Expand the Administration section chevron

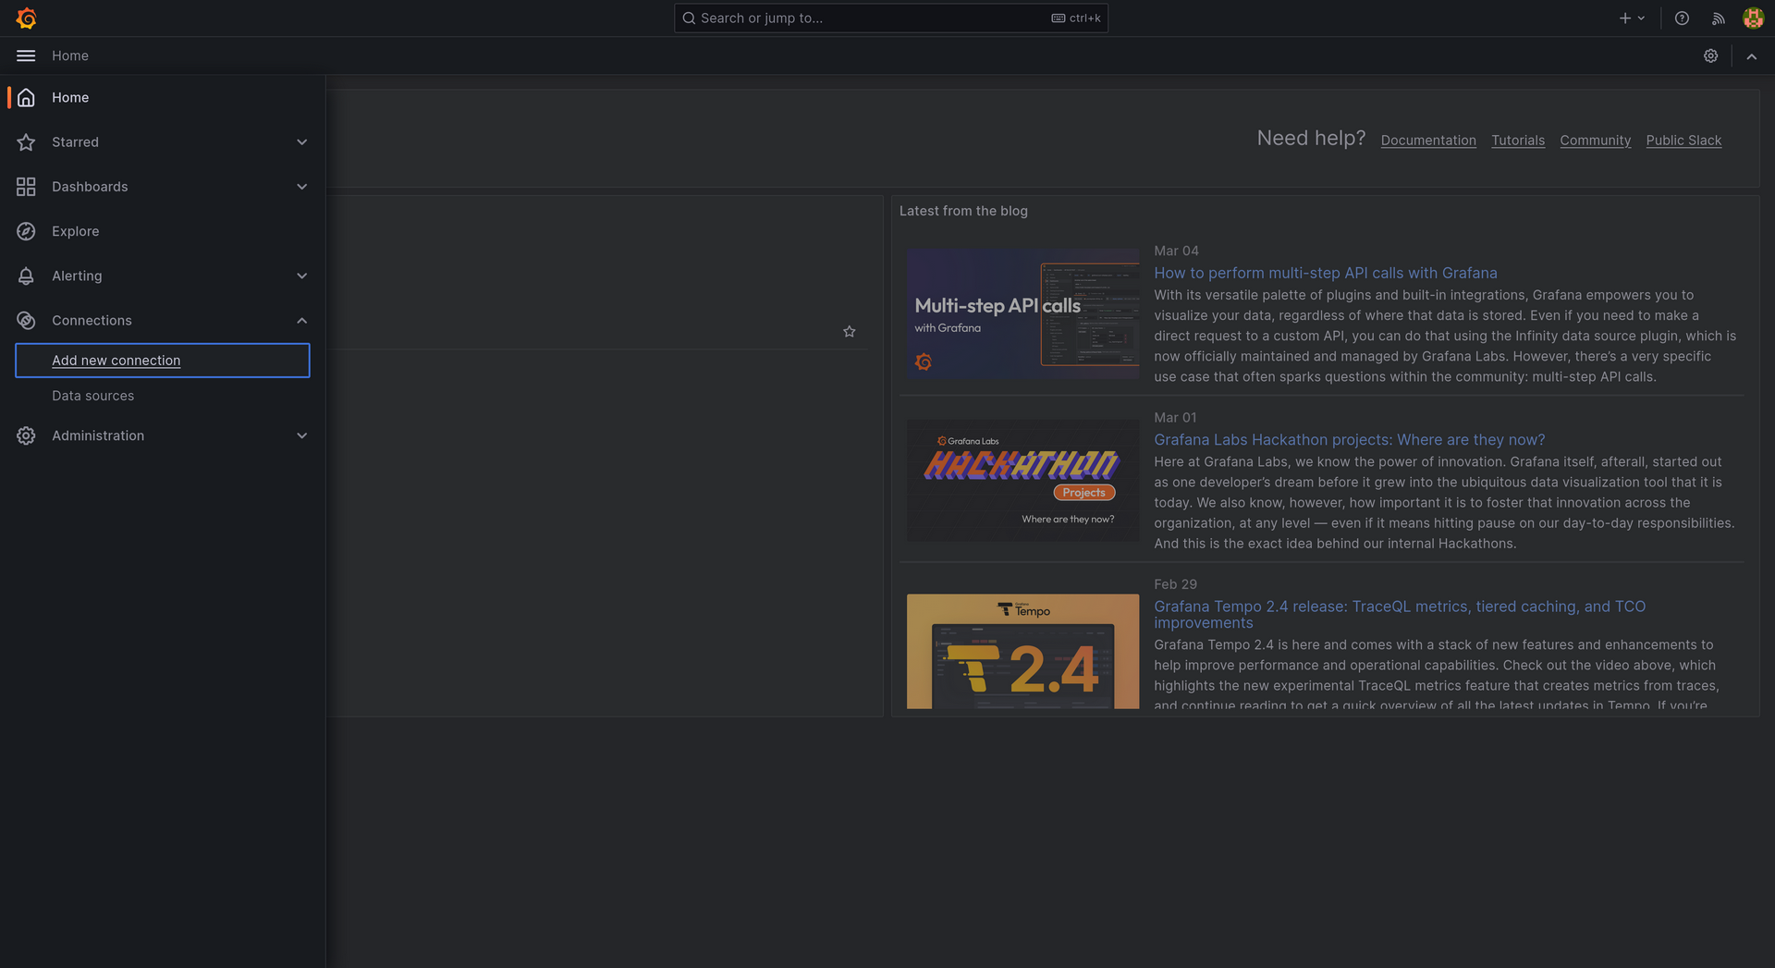tap(301, 435)
